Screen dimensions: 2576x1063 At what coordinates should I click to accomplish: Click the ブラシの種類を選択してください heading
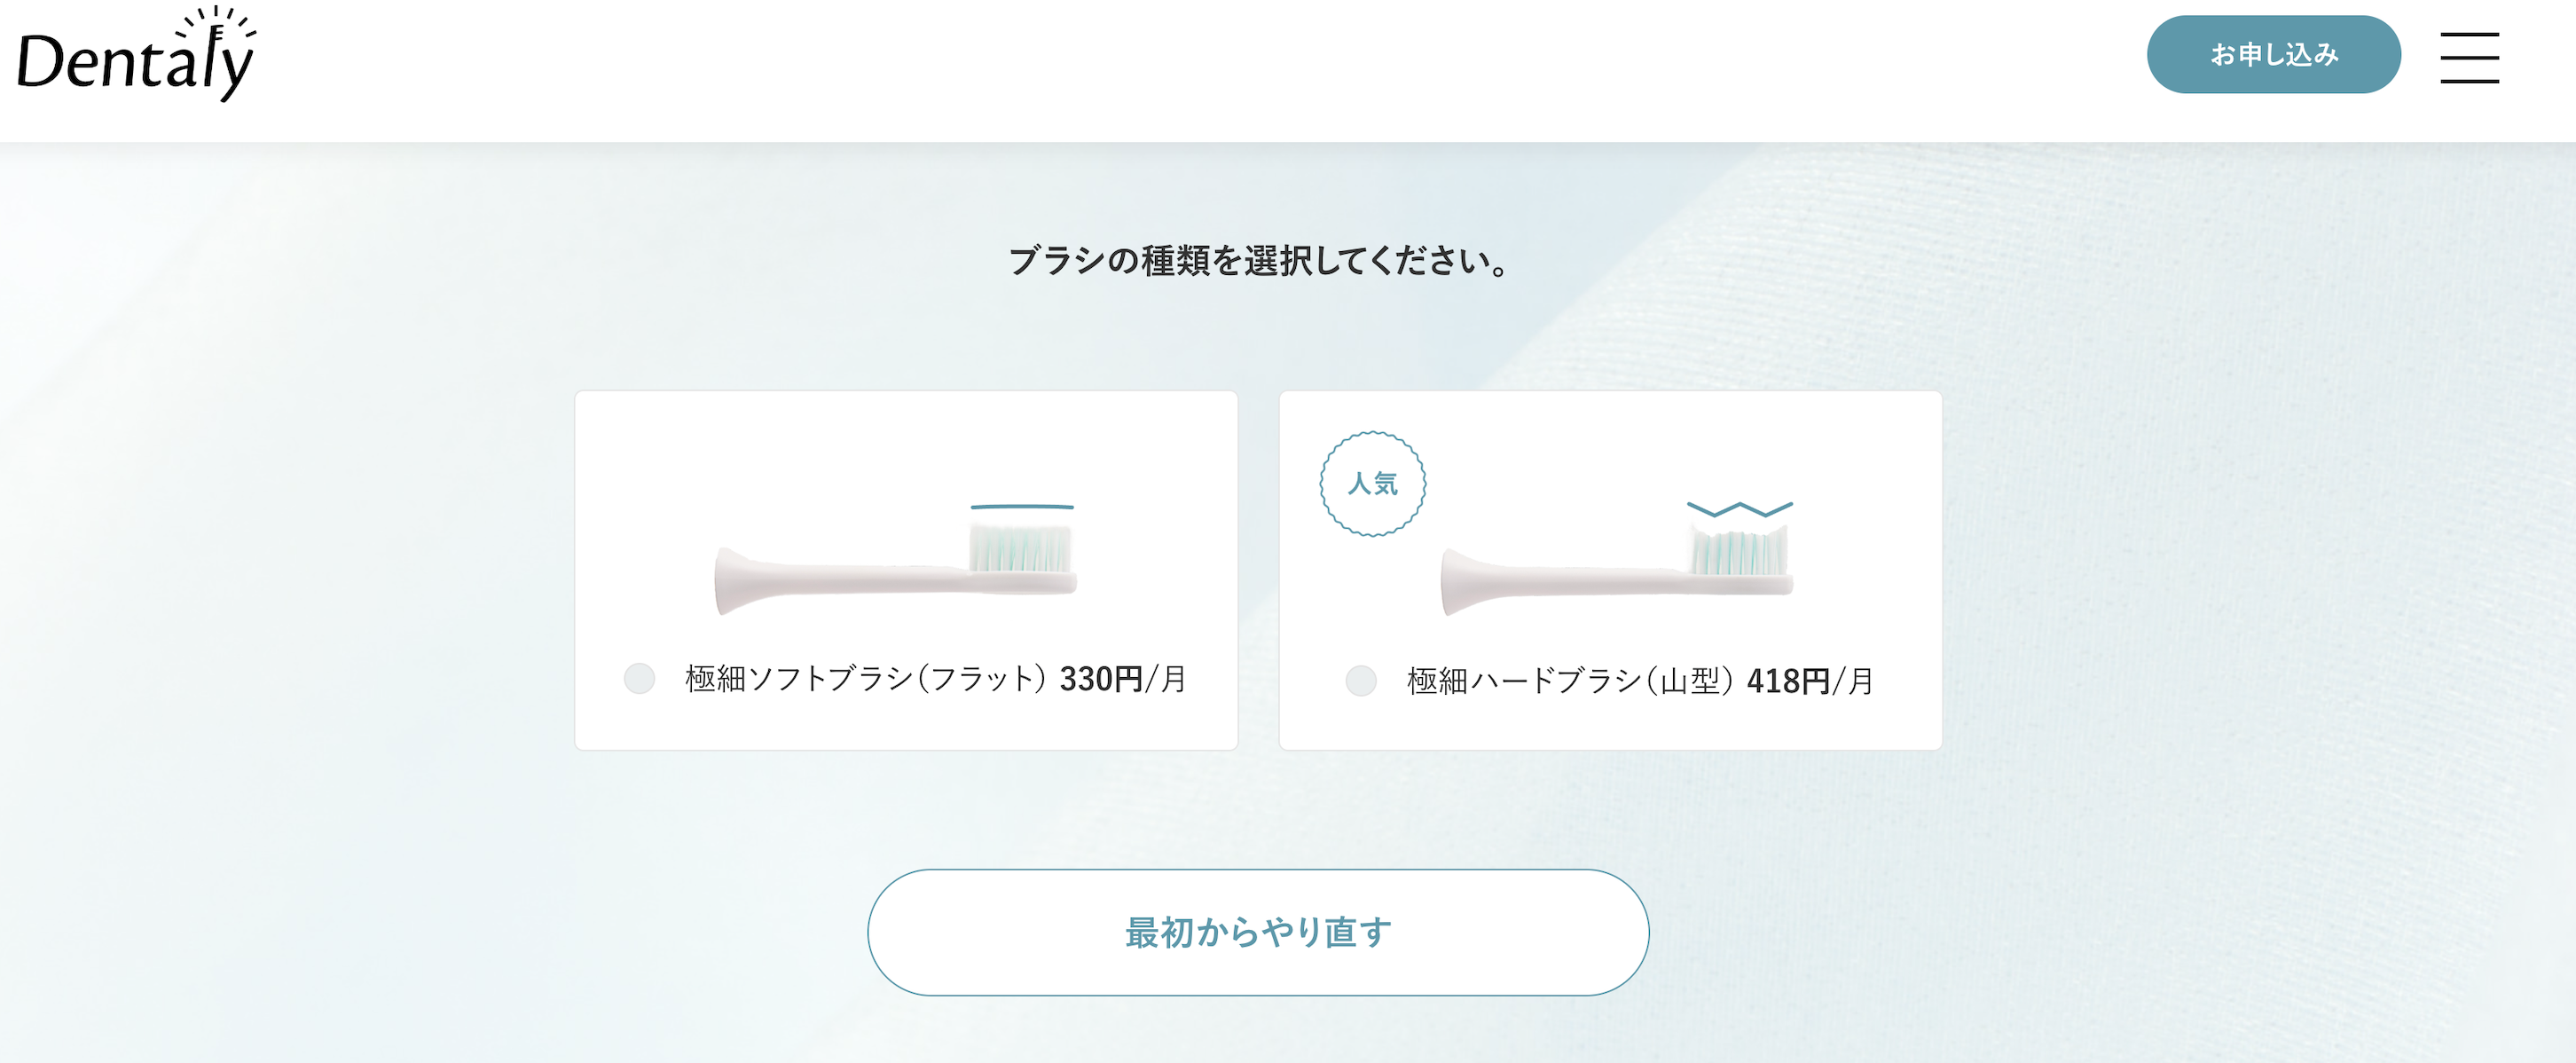(x=1259, y=262)
